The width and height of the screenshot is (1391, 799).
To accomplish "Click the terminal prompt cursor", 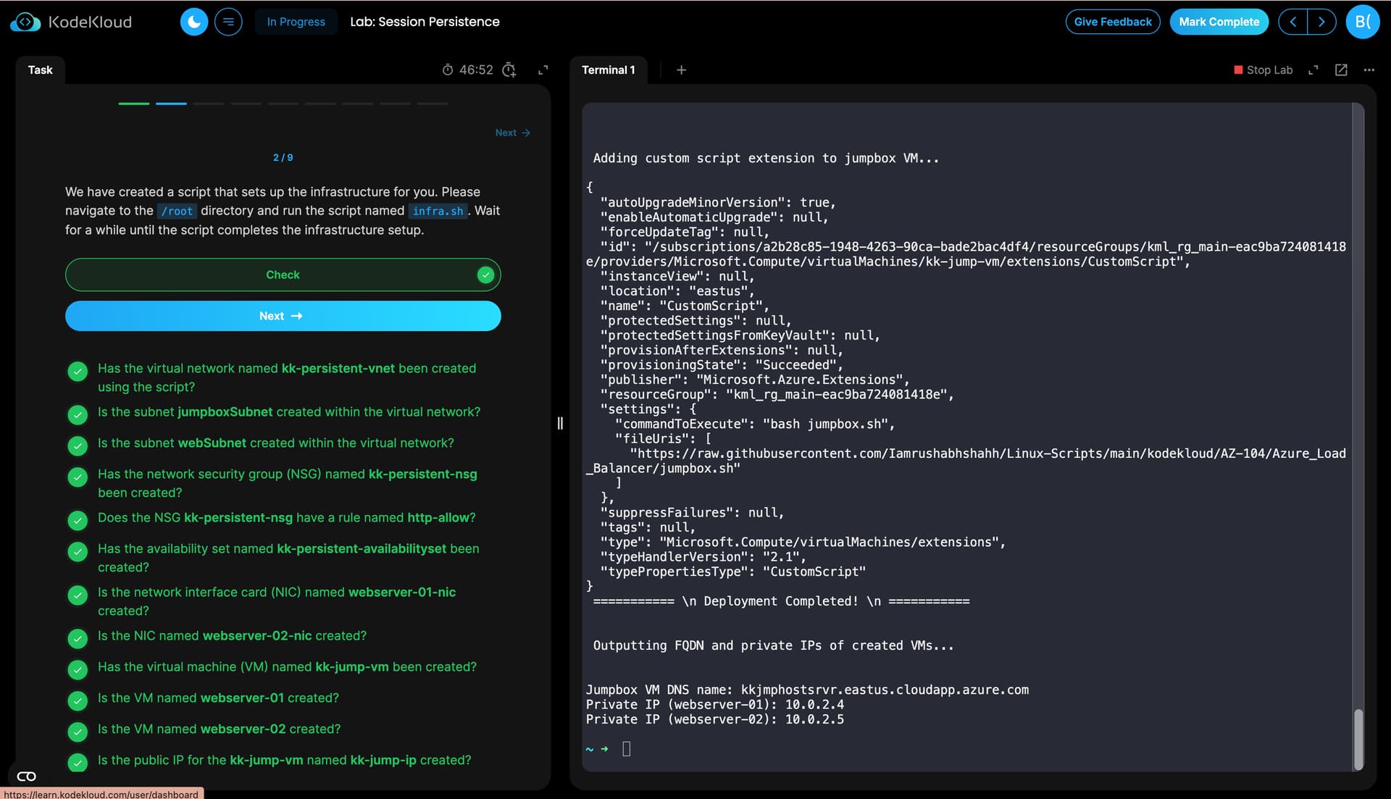I will point(627,749).
